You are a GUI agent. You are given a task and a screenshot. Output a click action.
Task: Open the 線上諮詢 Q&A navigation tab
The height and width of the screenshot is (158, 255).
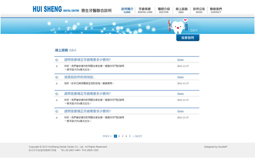click(181, 10)
